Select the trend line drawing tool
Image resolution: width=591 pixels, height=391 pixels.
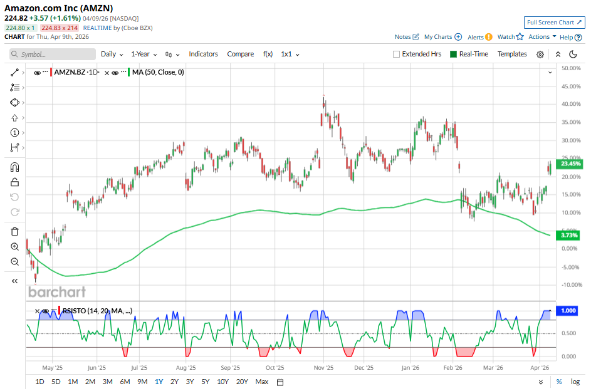[14, 73]
